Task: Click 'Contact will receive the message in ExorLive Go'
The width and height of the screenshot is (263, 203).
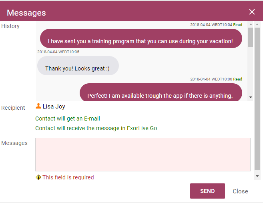Action: [96, 128]
